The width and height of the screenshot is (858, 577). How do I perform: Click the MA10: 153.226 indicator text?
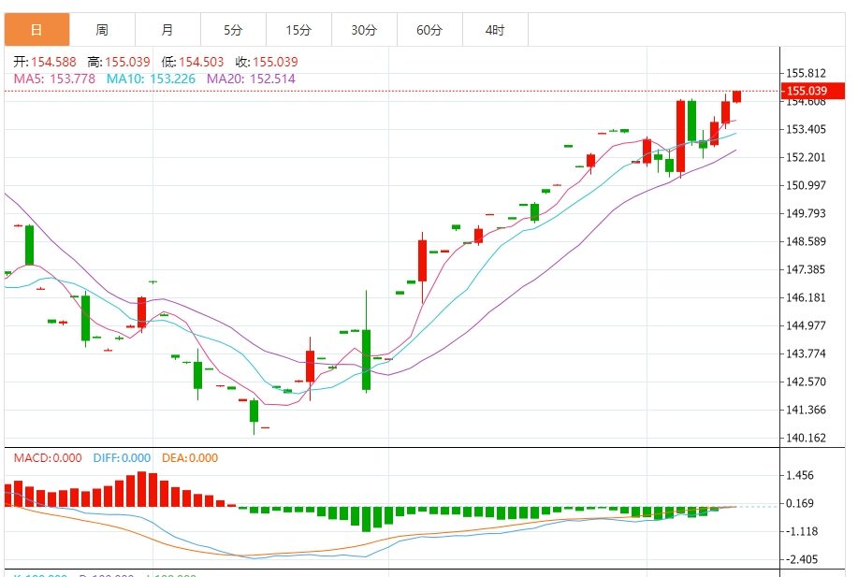point(151,79)
